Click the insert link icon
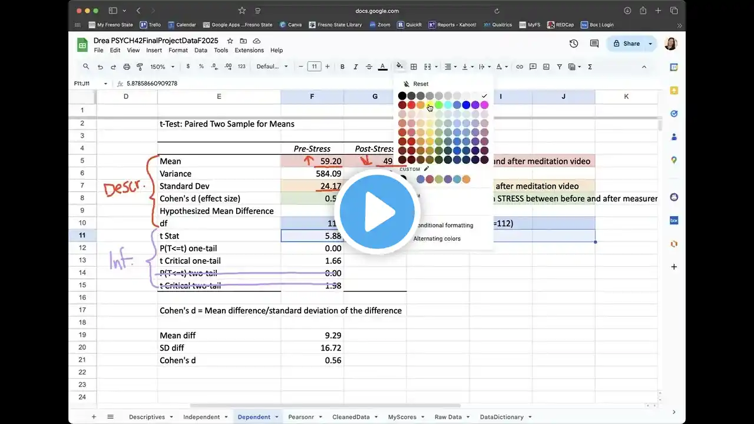 tap(520, 67)
